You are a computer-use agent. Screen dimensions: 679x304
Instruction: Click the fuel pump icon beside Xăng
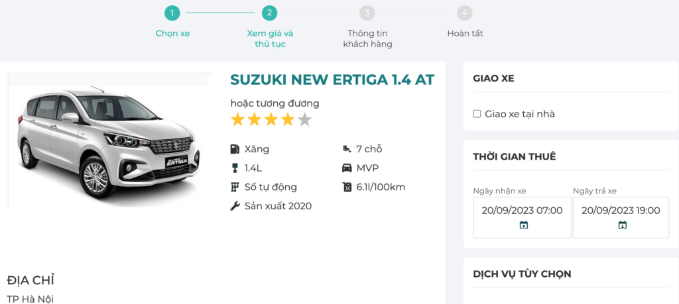[235, 149]
